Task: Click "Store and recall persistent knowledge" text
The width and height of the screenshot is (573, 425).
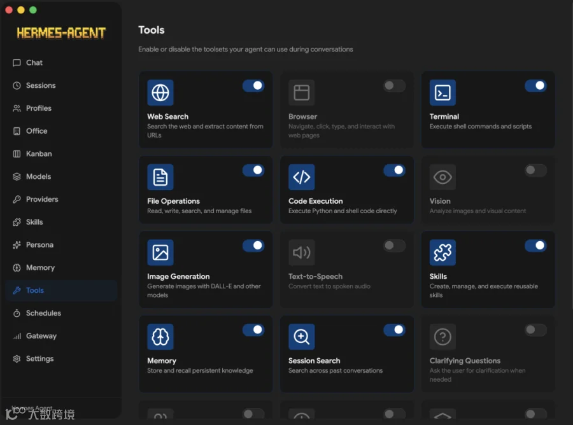Action: coord(200,370)
